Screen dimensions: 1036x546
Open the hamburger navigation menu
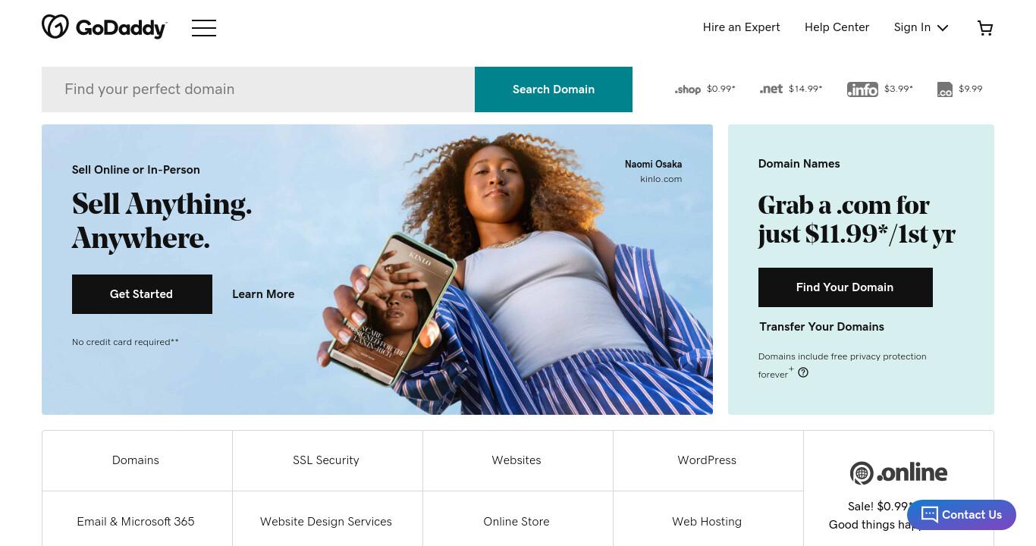204,28
